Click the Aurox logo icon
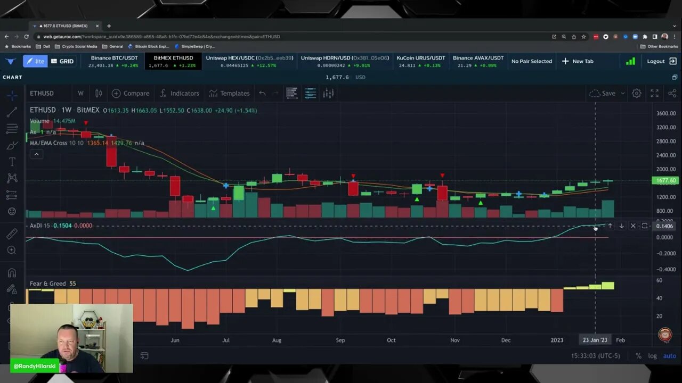The height and width of the screenshot is (383, 682). point(10,61)
